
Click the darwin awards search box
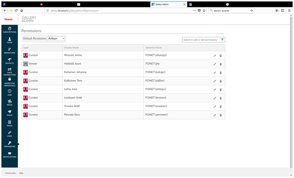pyautogui.click(x=231, y=11)
